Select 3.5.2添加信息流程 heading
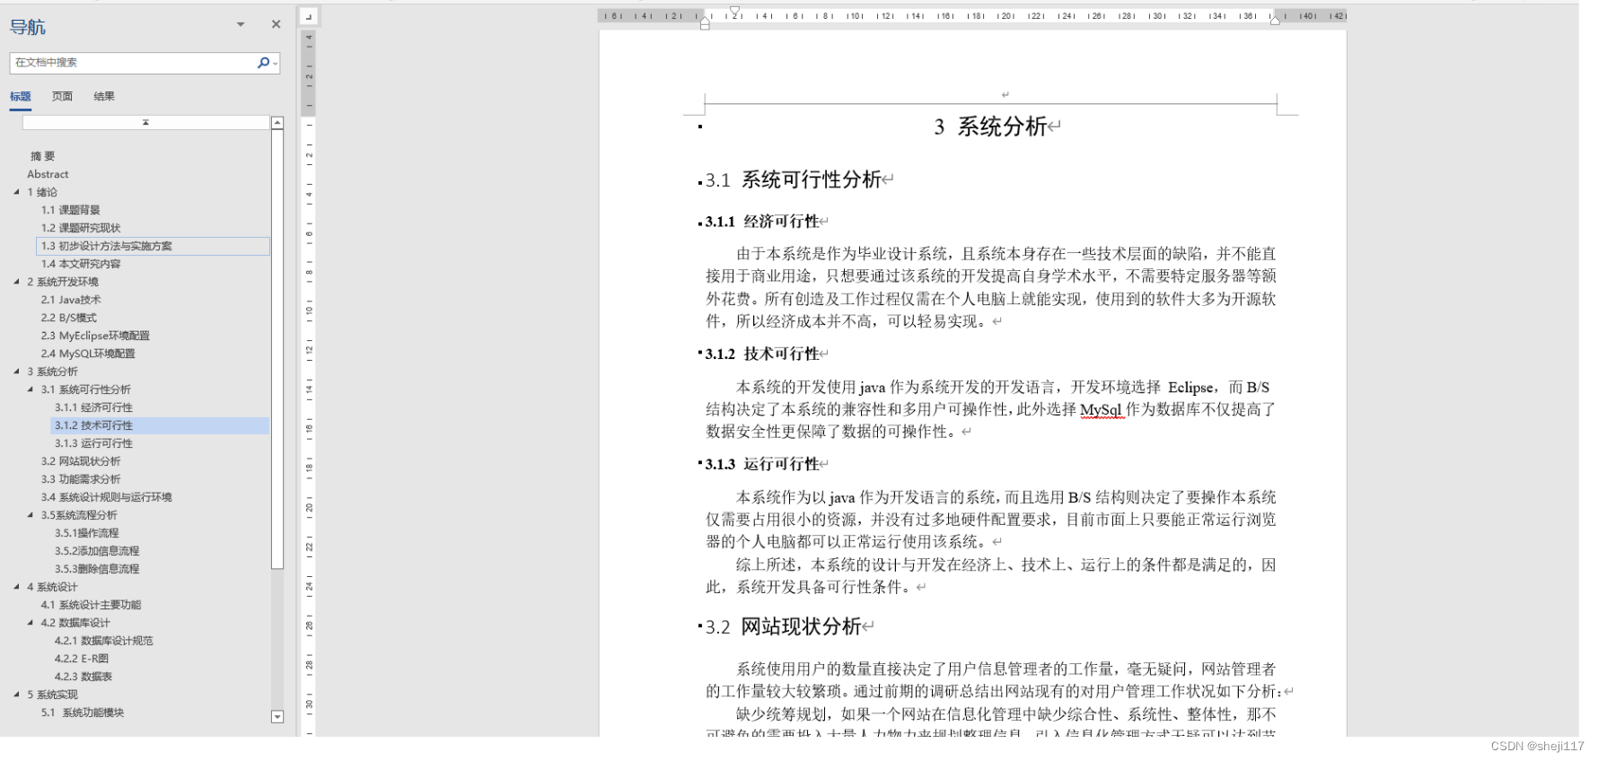Image resolution: width=1598 pixels, height=761 pixels. click(97, 551)
